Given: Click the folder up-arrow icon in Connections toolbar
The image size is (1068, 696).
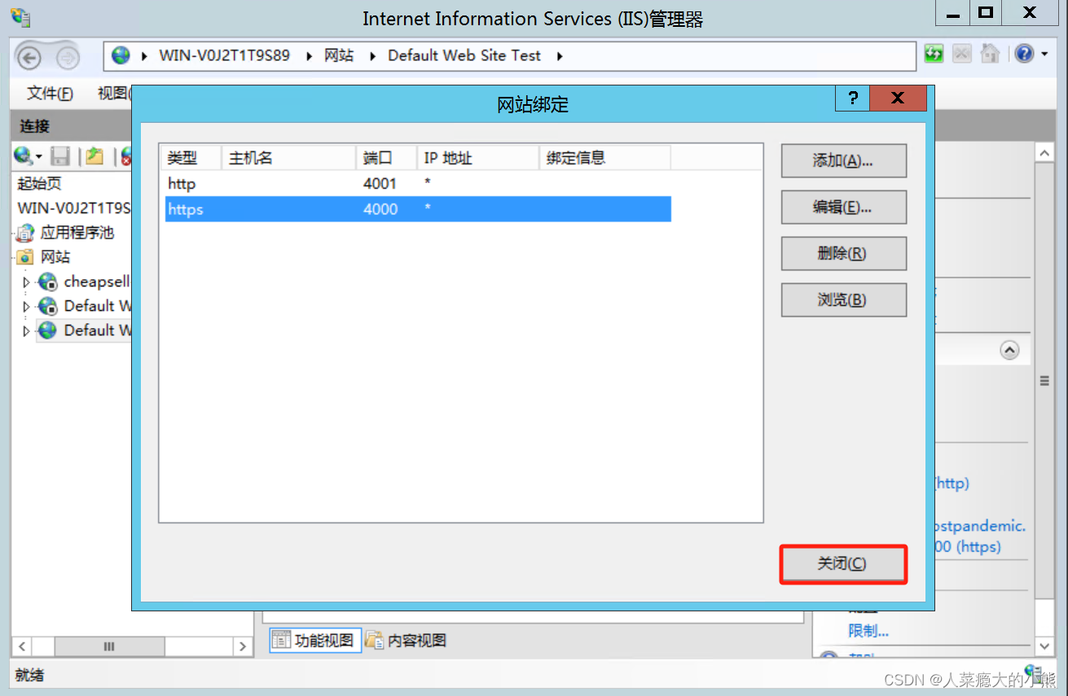Looking at the screenshot, I should [x=94, y=155].
